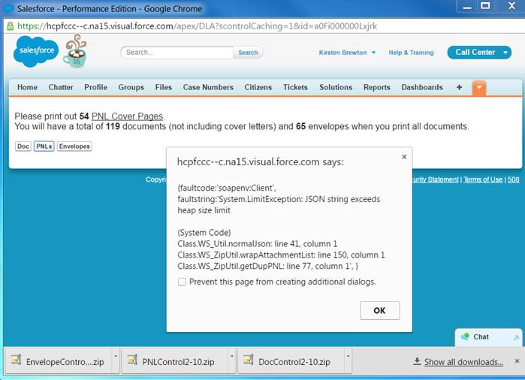Open the Help & Training link
525x380 pixels.
click(411, 53)
